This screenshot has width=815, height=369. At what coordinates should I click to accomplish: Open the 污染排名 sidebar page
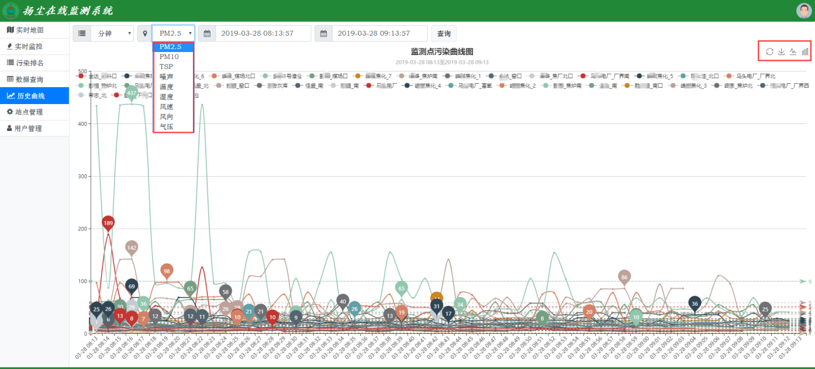coord(30,63)
